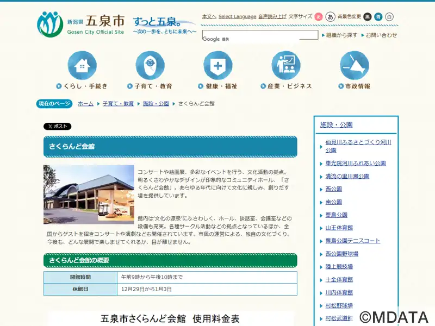Open 仙見川ふるさとづくり河川公園 link
This screenshot has width=435, height=326.
tap(358, 146)
